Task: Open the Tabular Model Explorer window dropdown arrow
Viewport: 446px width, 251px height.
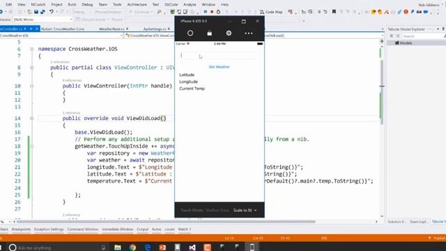Action: tap(438, 29)
